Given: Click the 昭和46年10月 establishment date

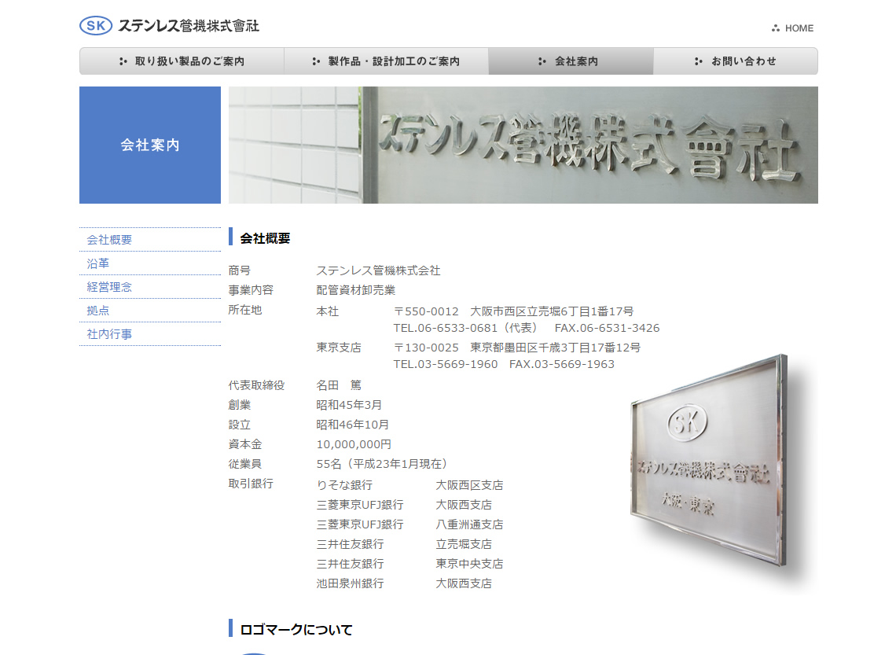Looking at the screenshot, I should coord(353,425).
